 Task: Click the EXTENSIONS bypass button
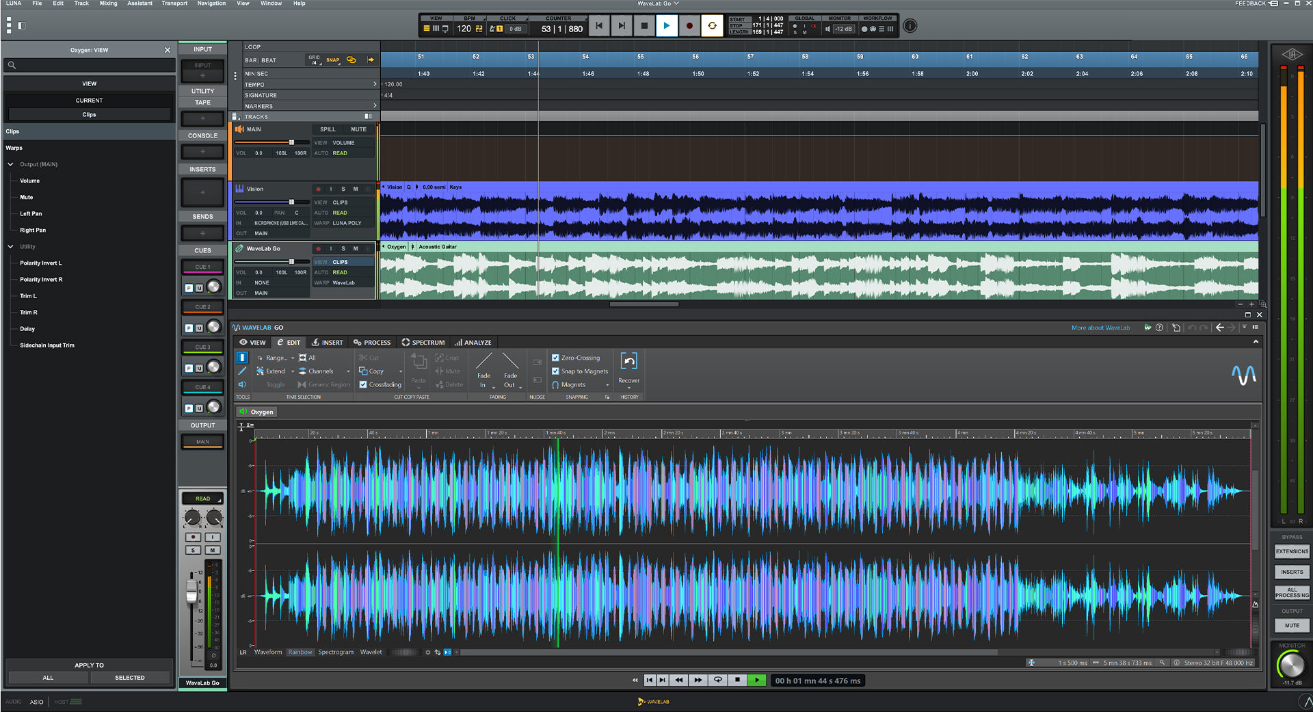pyautogui.click(x=1292, y=551)
